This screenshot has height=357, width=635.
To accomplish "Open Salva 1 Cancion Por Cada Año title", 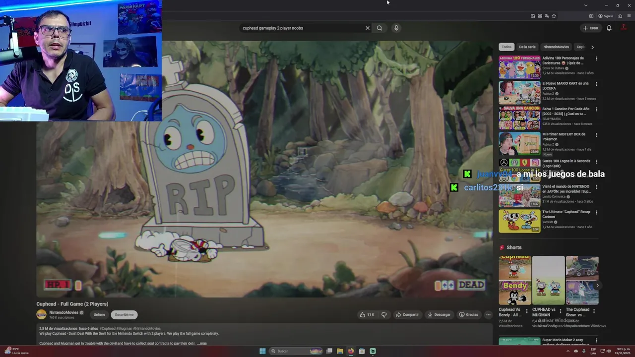I will coord(566,111).
